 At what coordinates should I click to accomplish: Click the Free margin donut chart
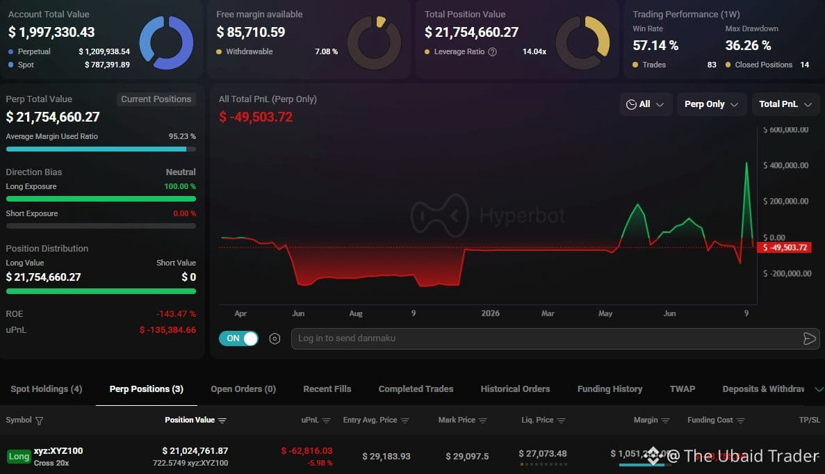(374, 42)
